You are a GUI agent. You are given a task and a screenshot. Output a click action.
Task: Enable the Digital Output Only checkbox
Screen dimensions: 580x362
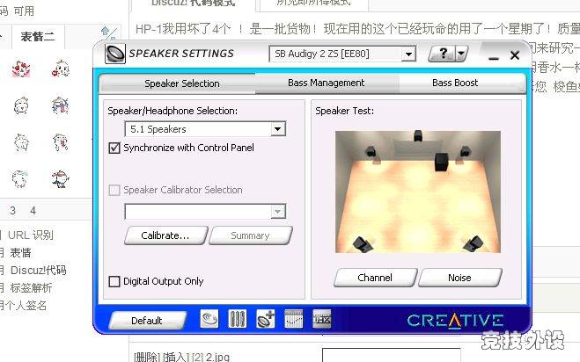coord(114,281)
